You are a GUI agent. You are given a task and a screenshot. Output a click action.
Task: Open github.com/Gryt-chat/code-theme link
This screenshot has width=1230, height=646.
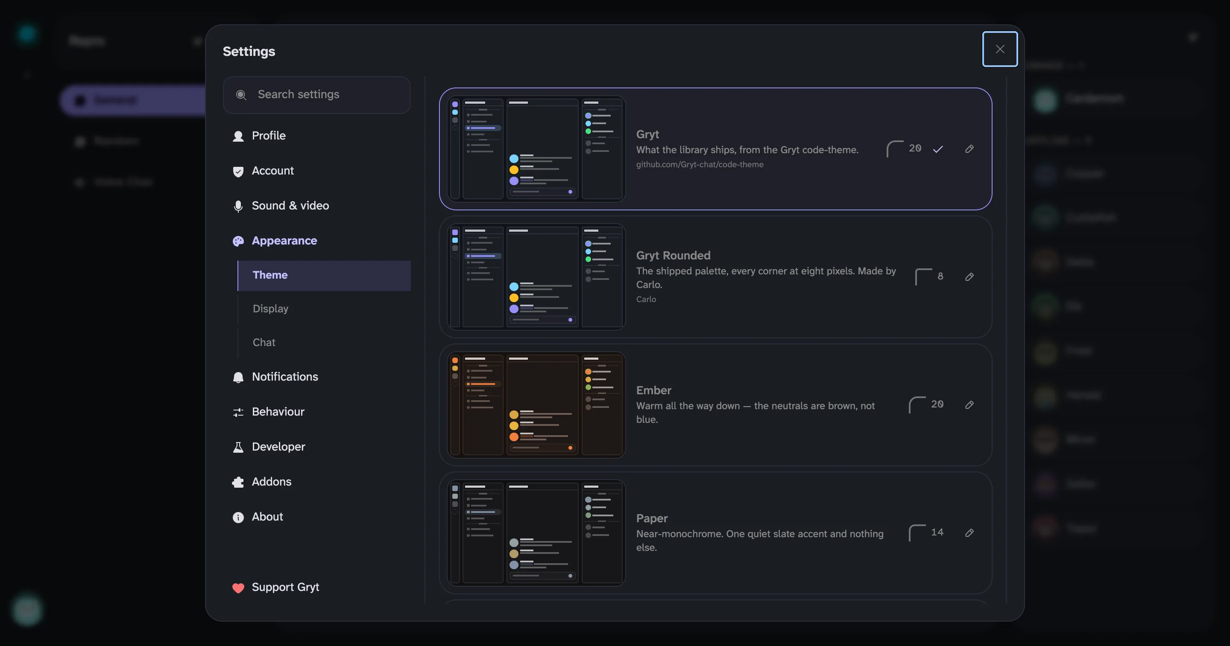[x=700, y=165]
